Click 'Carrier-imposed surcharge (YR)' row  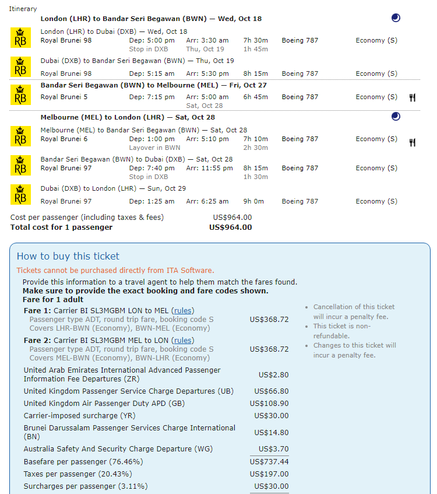156,415
